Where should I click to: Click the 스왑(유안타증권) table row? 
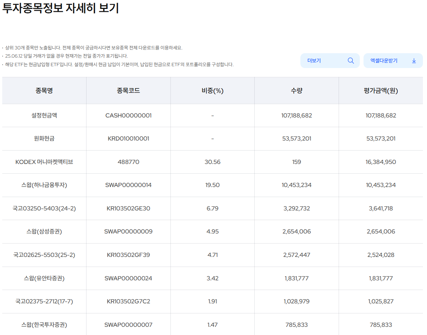43,278
